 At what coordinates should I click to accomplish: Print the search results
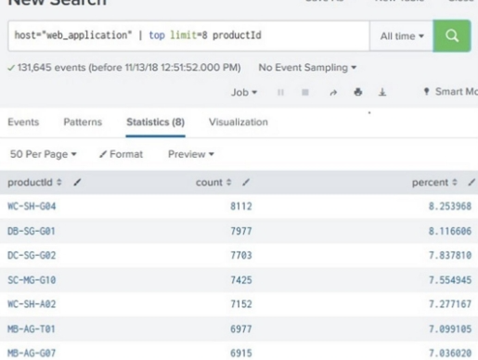click(358, 92)
